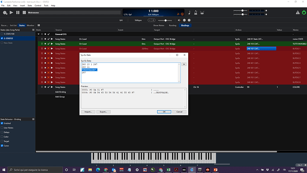The height and width of the screenshot is (173, 307).
Task: Open the Windows Start menu
Action: pyautogui.click(x=4, y=170)
